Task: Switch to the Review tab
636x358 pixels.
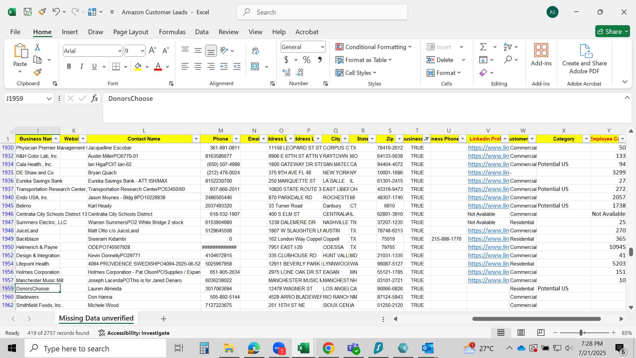Action: pyautogui.click(x=229, y=32)
